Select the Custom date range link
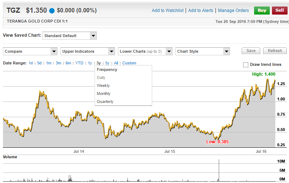This screenshot has width=289, height=183. [129, 63]
